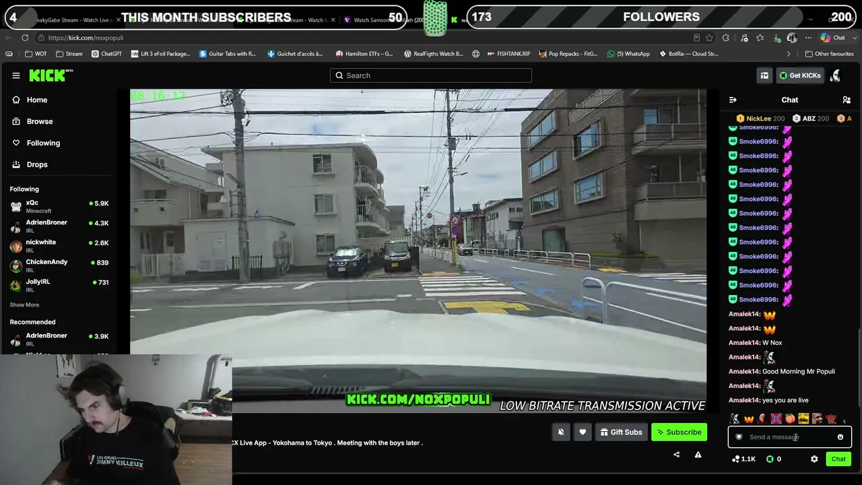Open Following in the sidebar
Image resolution: width=862 pixels, height=485 pixels.
pyautogui.click(x=43, y=143)
